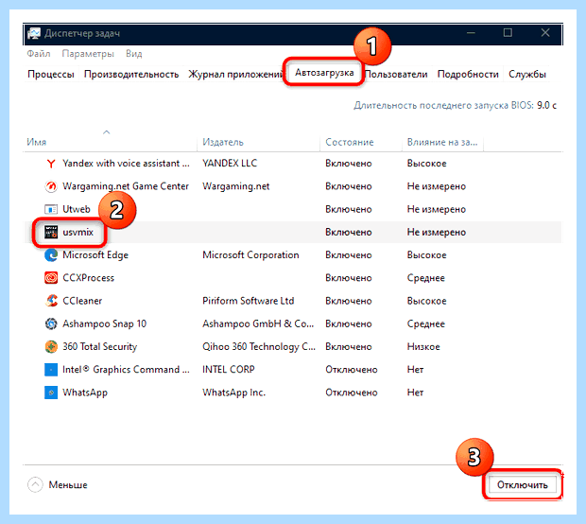Image resolution: width=586 pixels, height=524 pixels.
Task: Click Среднее impact in the CCXProcess row
Action: coord(425,278)
